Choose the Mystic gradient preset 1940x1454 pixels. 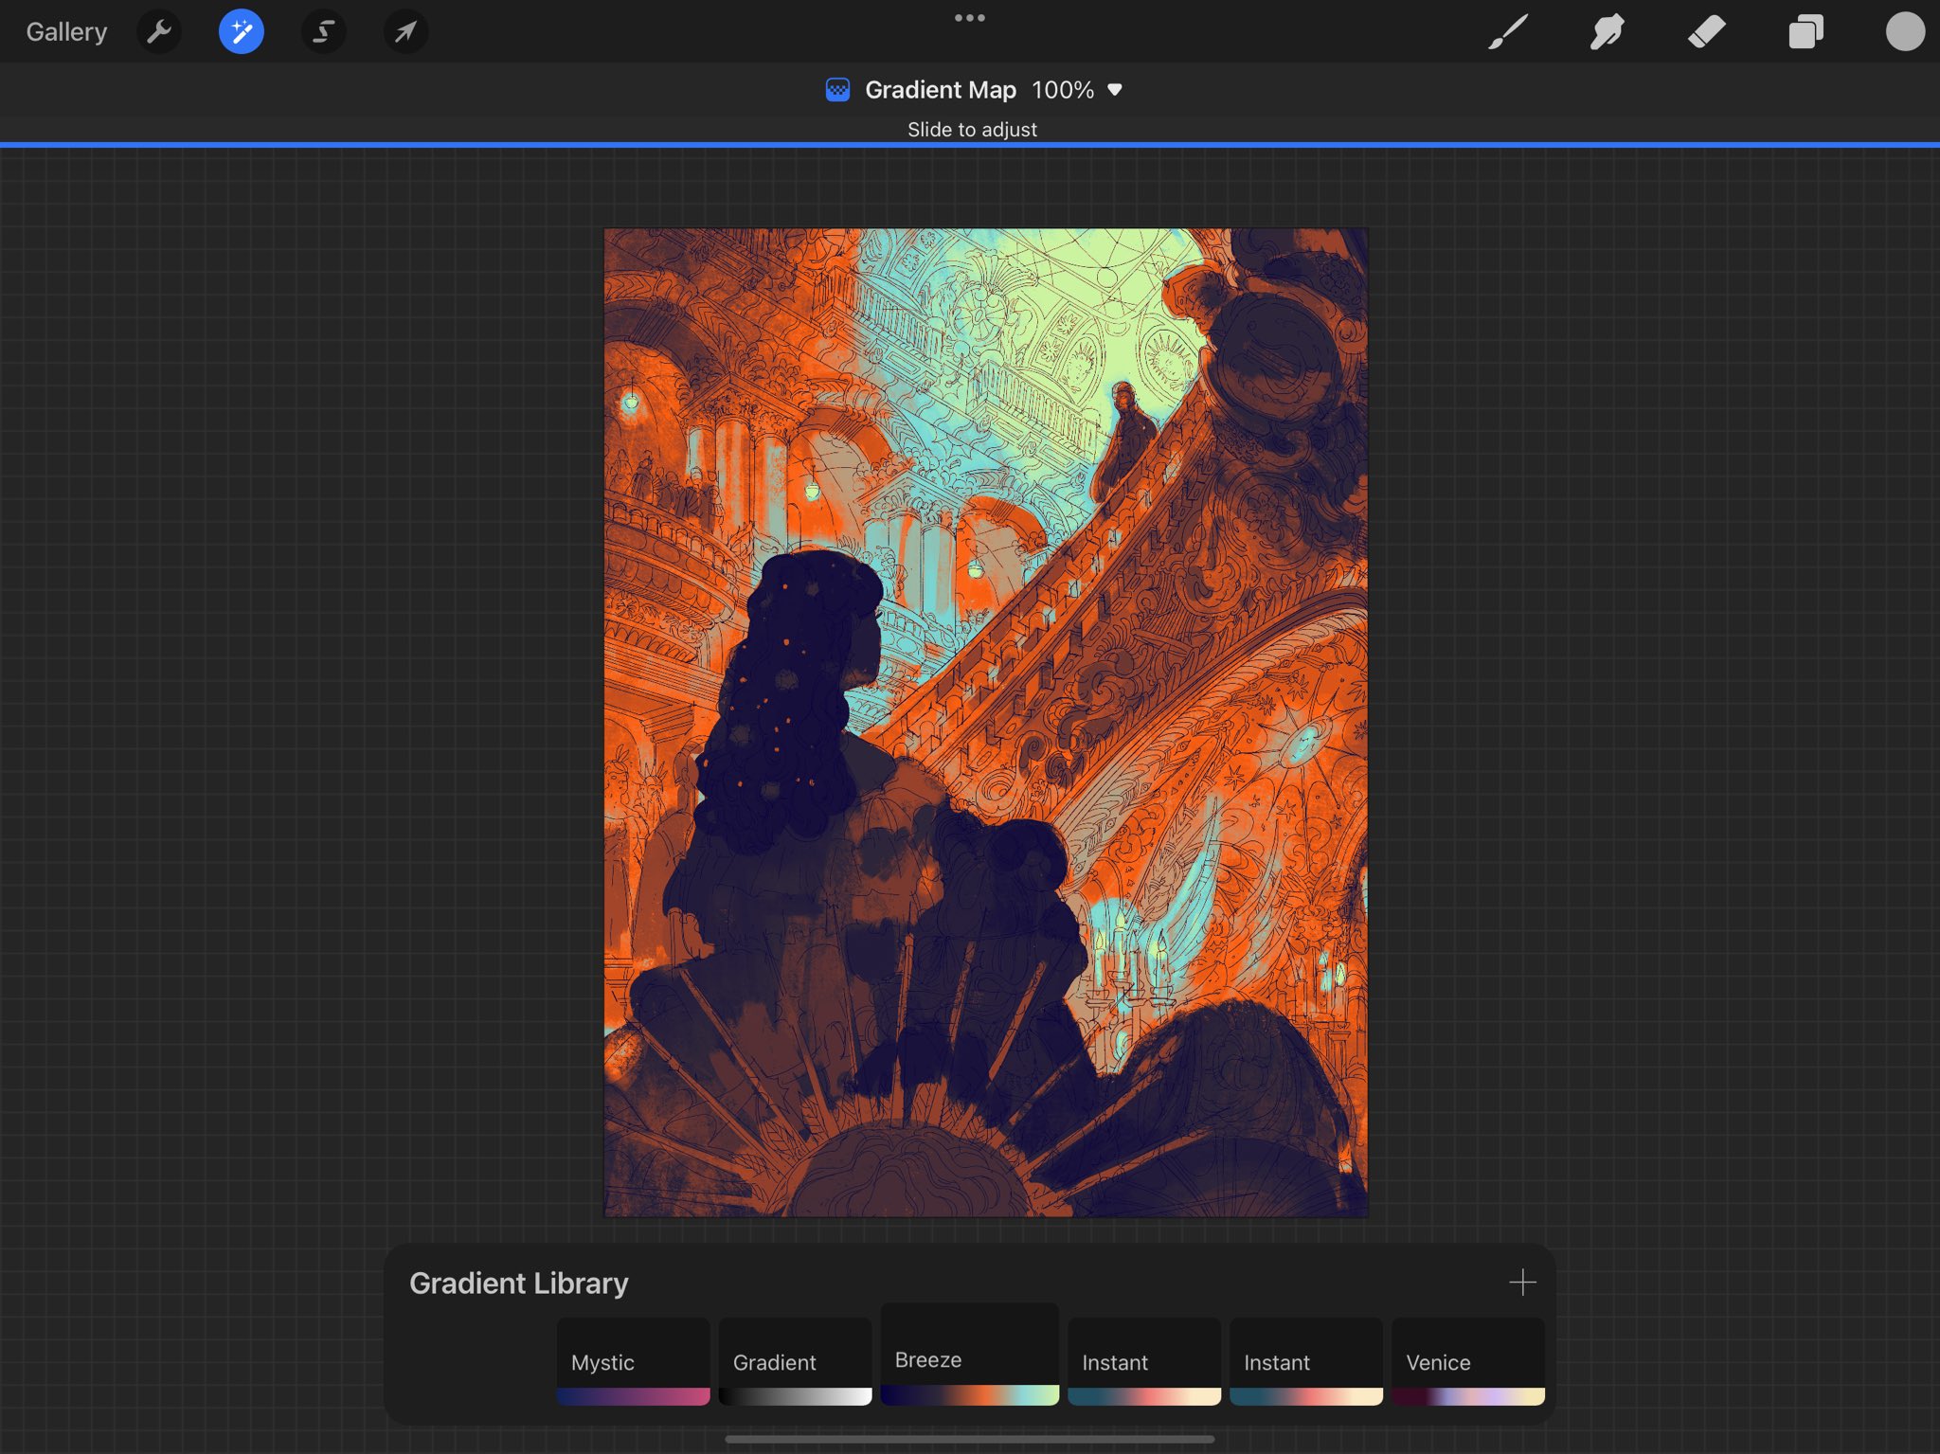click(x=633, y=1361)
